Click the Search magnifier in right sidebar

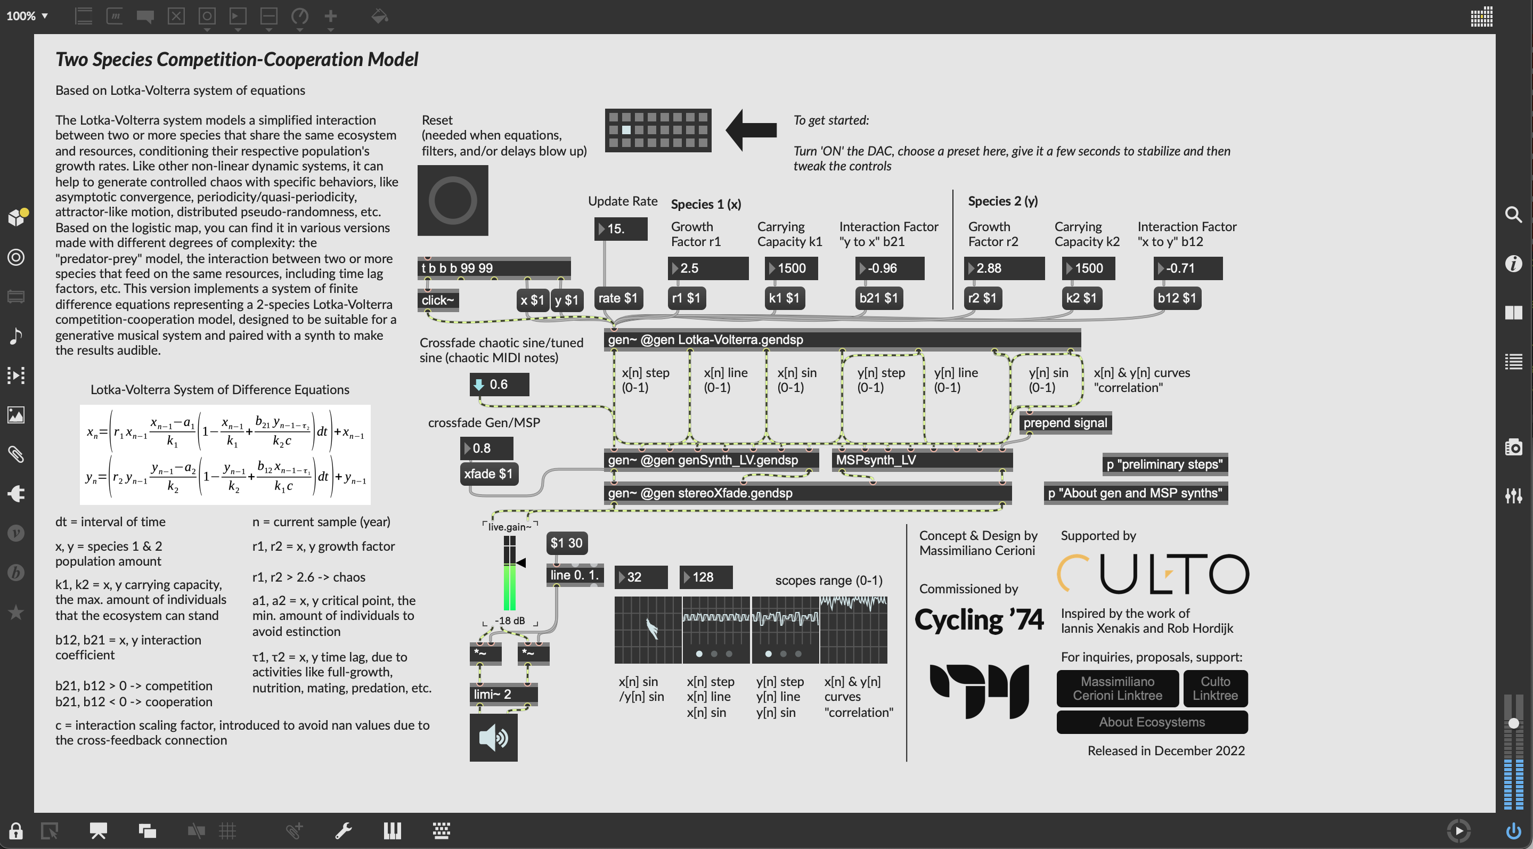1513,214
